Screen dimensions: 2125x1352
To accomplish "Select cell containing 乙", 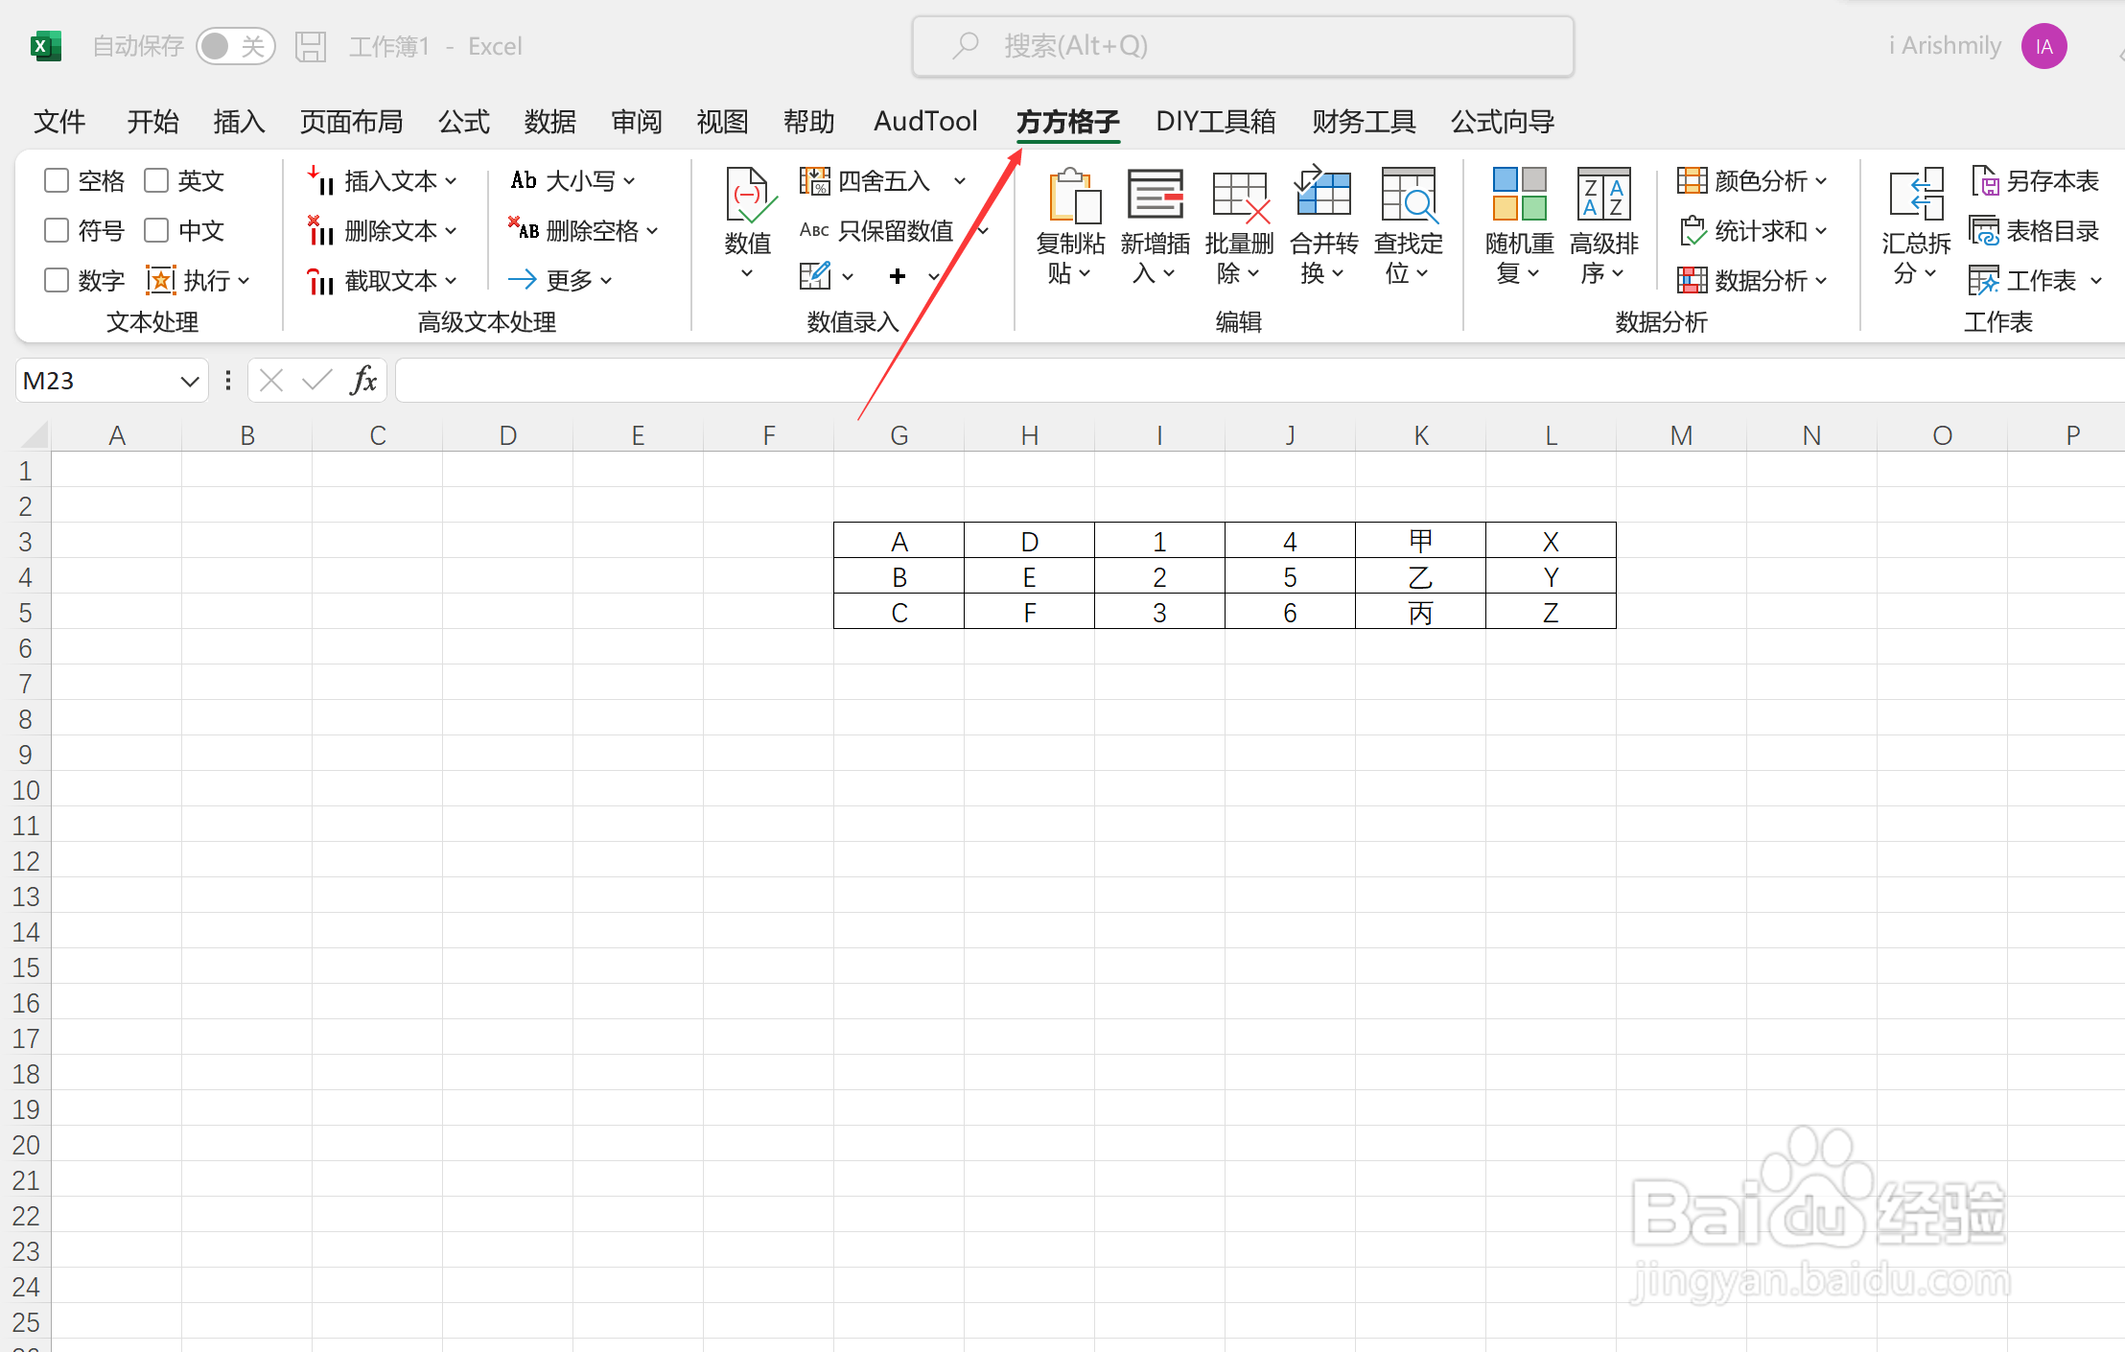I will [1420, 576].
